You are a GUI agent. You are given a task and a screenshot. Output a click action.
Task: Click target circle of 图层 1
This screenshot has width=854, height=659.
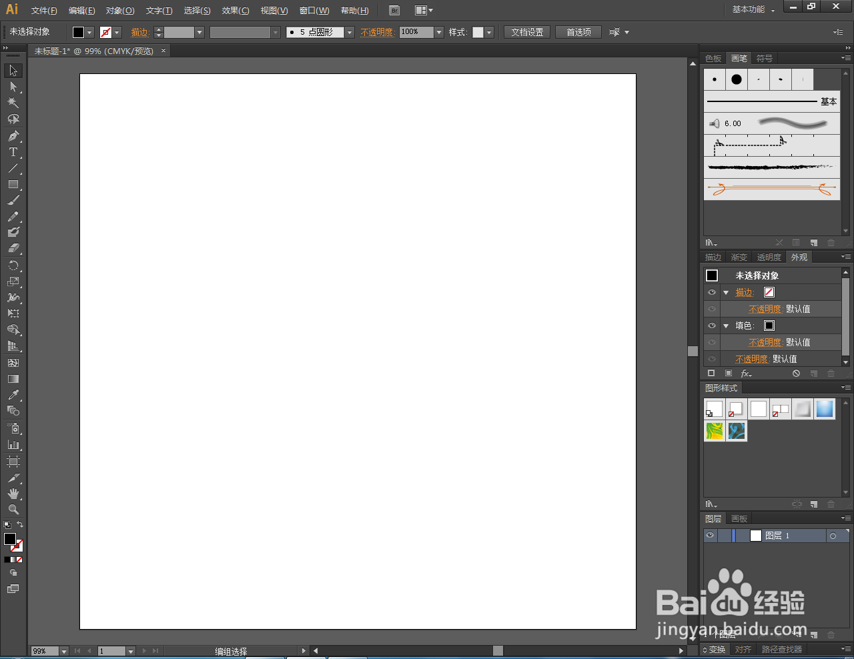point(833,536)
